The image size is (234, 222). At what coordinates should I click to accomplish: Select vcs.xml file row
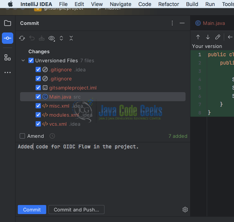coord(103,124)
